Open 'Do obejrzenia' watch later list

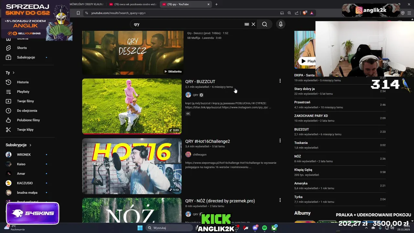click(x=27, y=111)
